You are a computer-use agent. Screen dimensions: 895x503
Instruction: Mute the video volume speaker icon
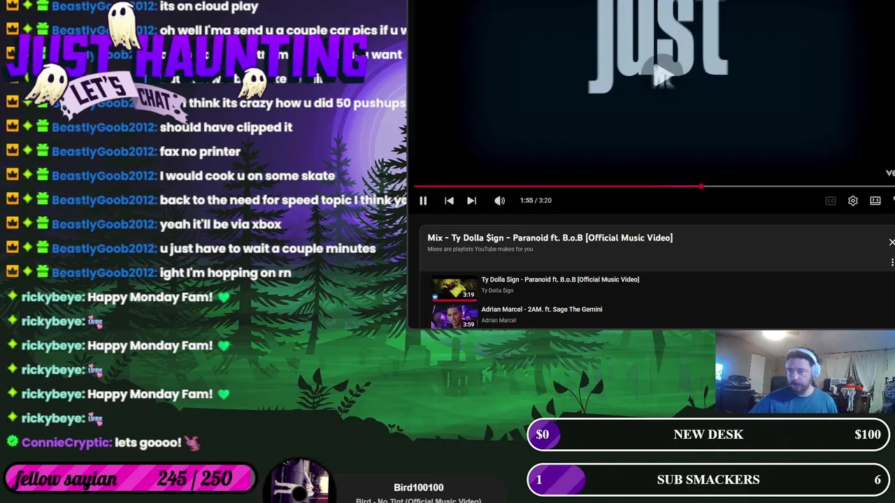(x=499, y=201)
